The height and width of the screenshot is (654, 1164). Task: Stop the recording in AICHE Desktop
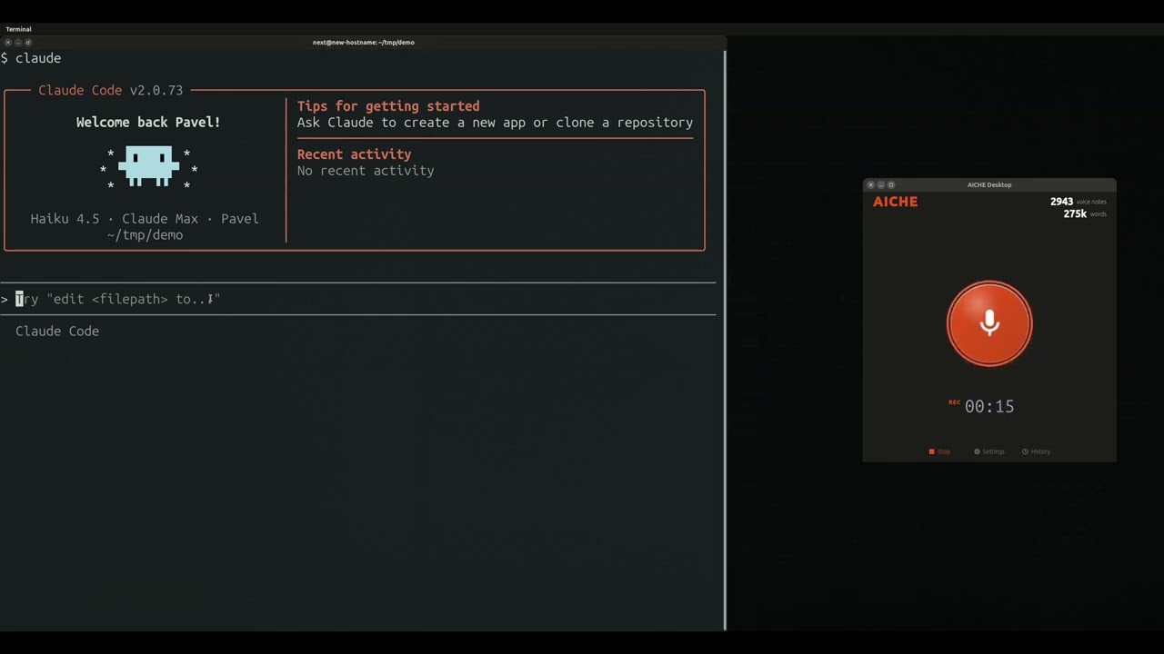pyautogui.click(x=939, y=451)
